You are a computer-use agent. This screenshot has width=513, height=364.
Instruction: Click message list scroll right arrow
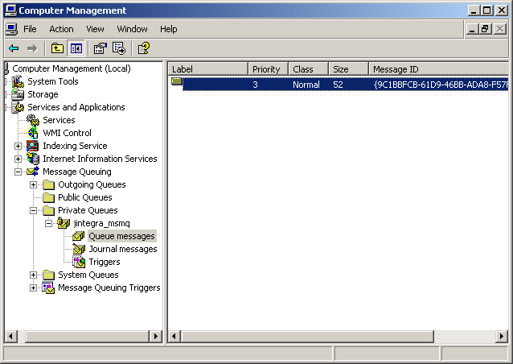coord(502,336)
